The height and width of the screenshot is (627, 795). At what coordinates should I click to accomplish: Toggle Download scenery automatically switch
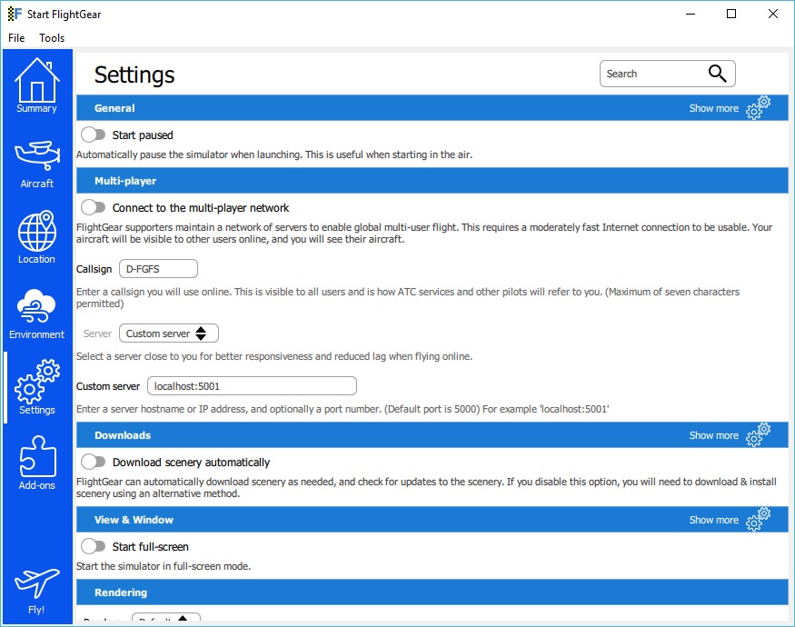coord(94,462)
